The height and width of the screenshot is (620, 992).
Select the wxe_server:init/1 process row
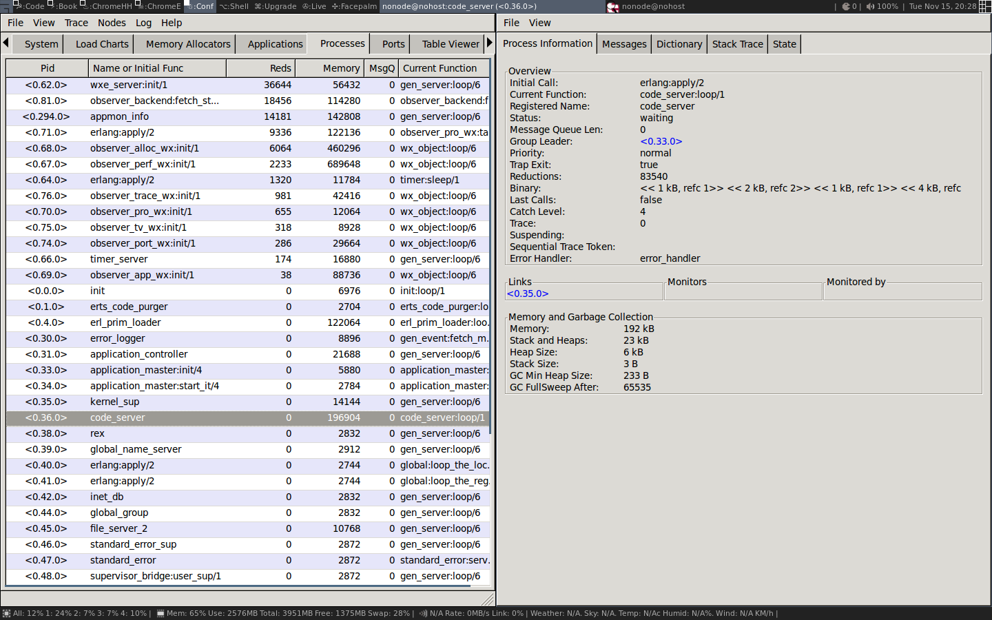tap(248, 85)
